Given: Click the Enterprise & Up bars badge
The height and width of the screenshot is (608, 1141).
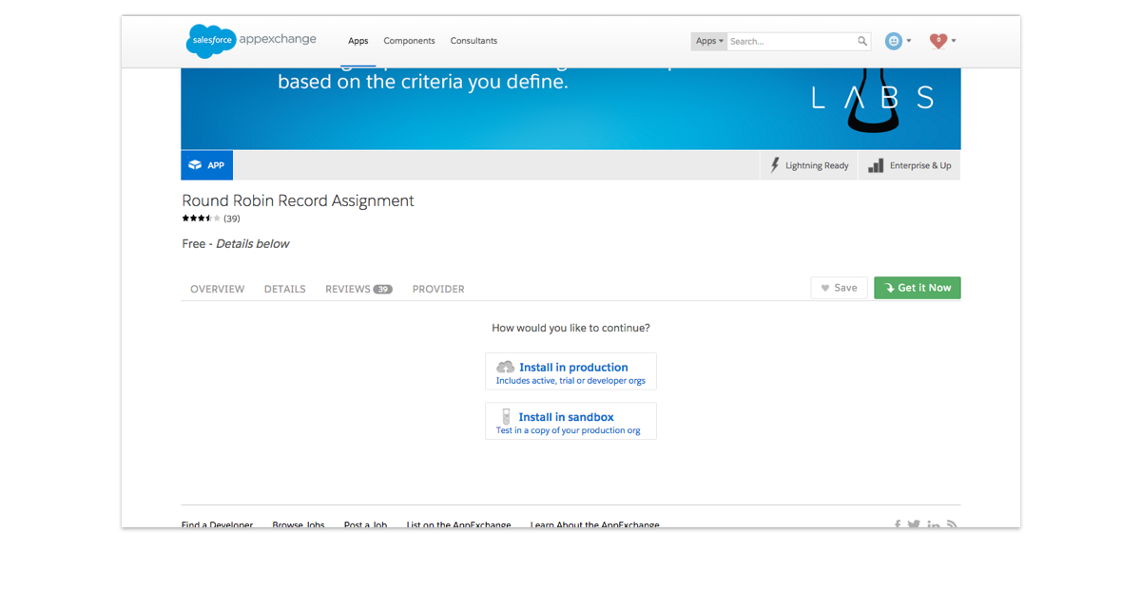Looking at the screenshot, I should [909, 165].
